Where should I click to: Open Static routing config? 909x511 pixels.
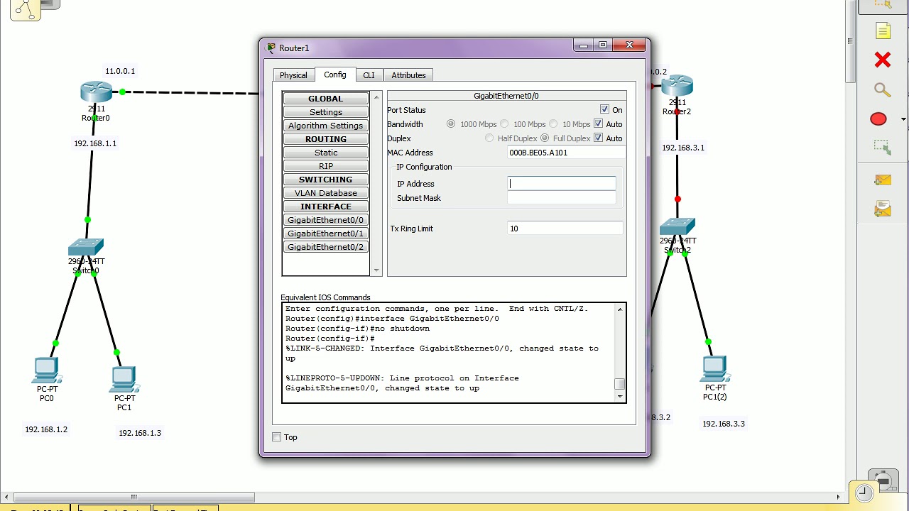(x=326, y=153)
